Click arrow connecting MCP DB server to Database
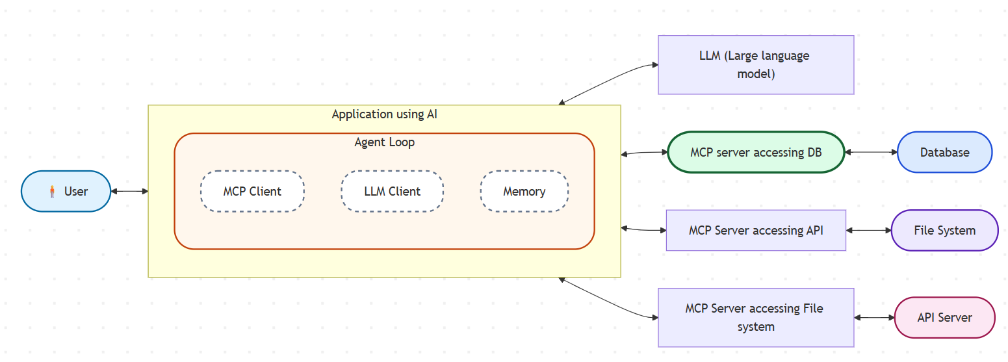1008x362 pixels. (870, 153)
